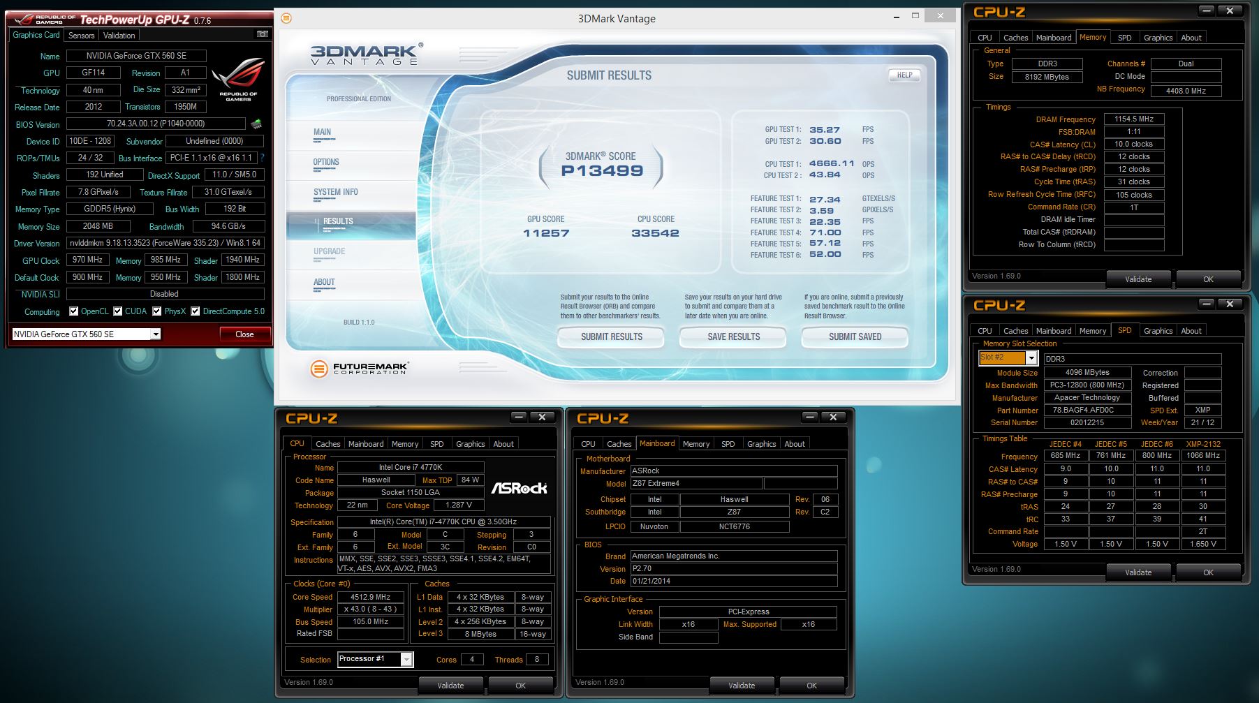This screenshot has height=703, width=1259.
Task: Click the Z87 Extreme4 model field
Action: click(x=695, y=483)
